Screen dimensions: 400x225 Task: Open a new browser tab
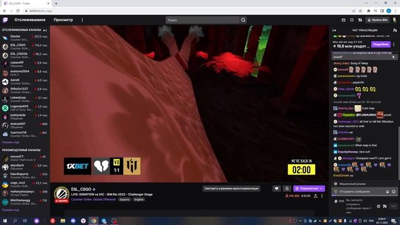pos(56,4)
